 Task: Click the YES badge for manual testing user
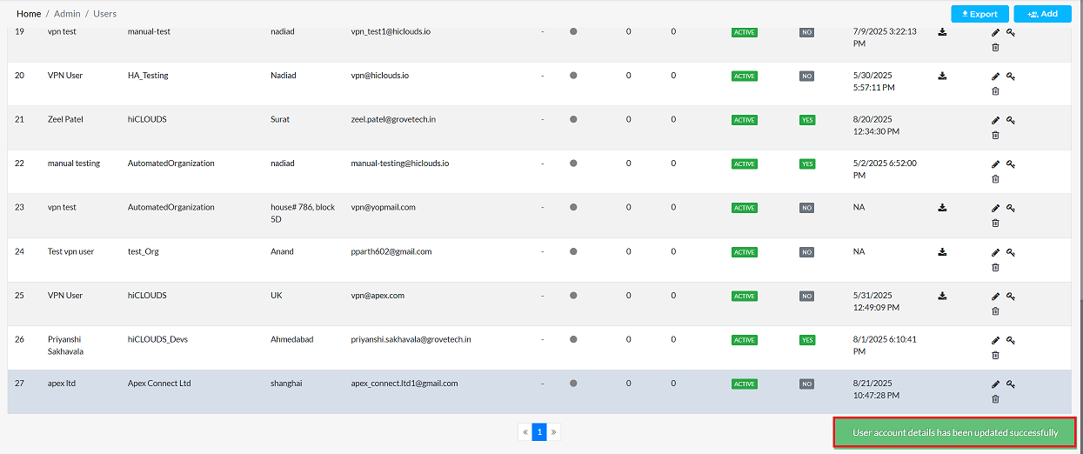[x=807, y=164]
